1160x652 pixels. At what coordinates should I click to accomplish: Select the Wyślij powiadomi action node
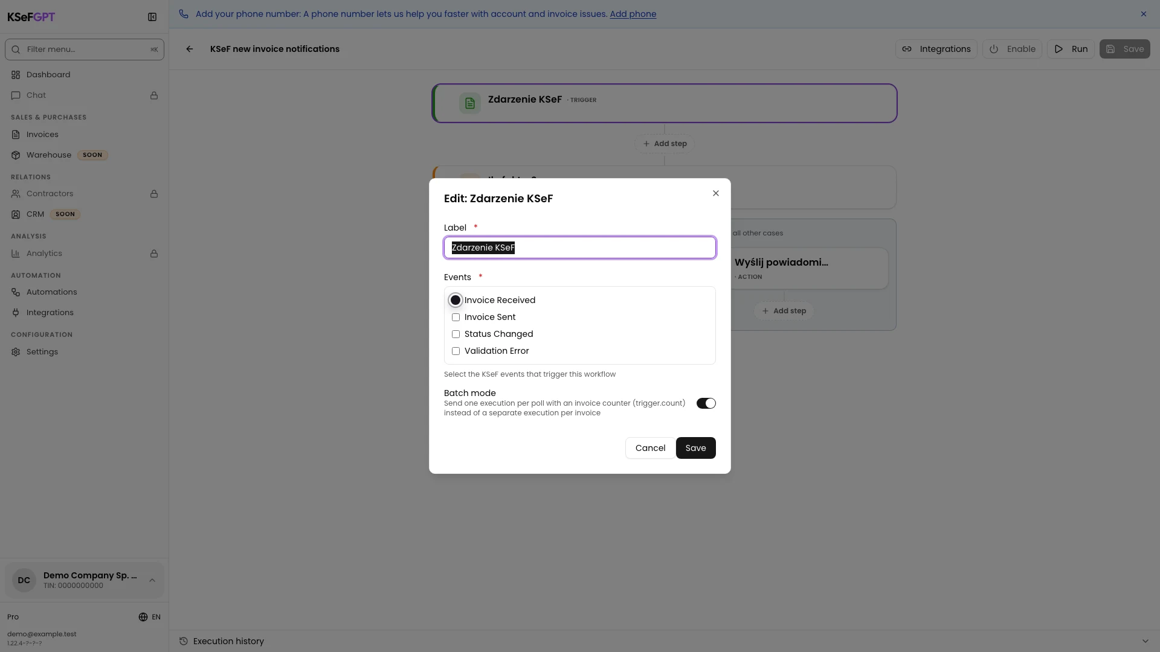click(810, 269)
